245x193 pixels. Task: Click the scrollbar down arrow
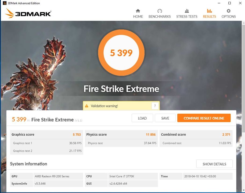pos(243,190)
